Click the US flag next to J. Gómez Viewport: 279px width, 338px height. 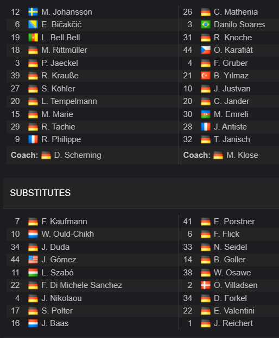[x=33, y=260]
